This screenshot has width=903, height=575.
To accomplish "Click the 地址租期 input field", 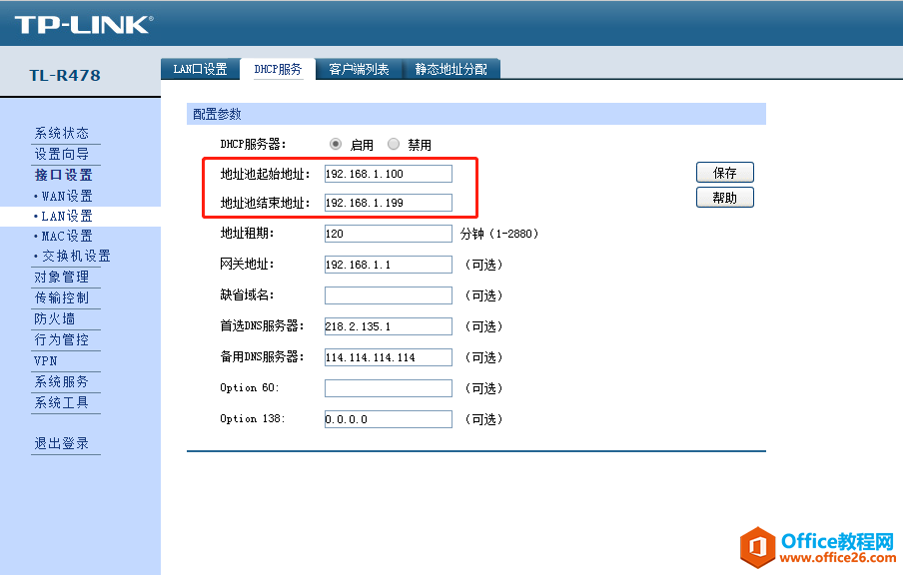I will [x=388, y=234].
